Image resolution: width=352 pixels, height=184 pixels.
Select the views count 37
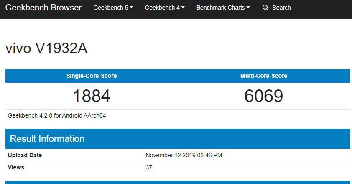pos(149,167)
